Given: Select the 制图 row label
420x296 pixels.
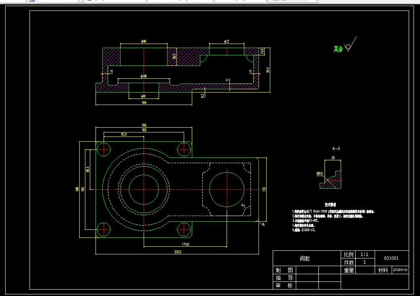Looking at the screenshot, I should coord(284,270).
